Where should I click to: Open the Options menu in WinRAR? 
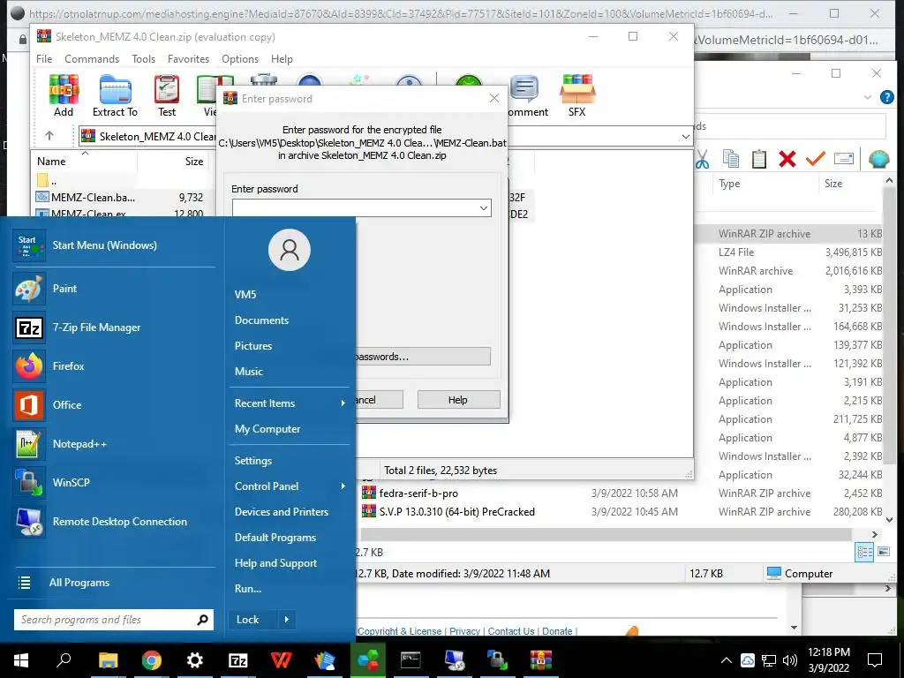[240, 59]
